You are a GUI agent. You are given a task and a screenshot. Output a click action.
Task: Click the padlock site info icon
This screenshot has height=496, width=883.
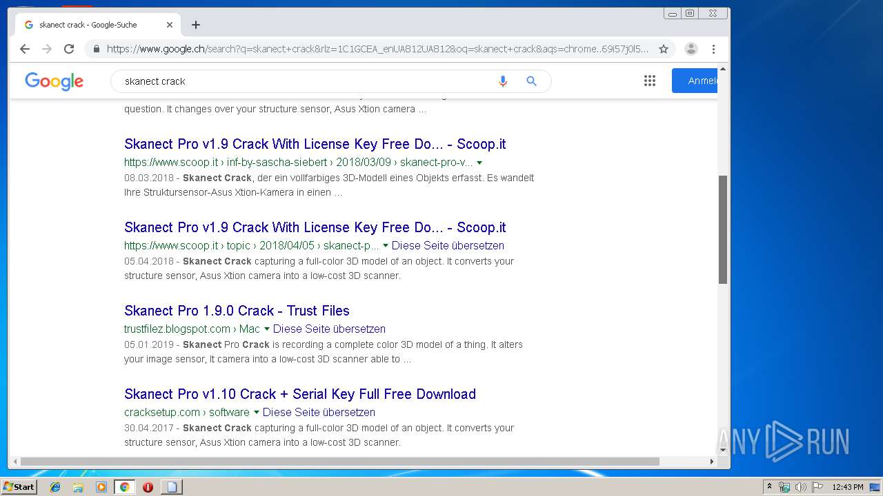[96, 49]
